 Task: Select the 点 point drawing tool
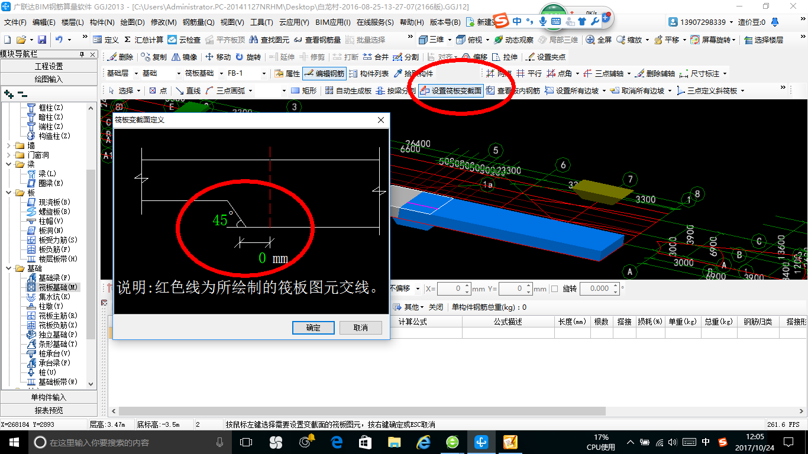point(158,90)
